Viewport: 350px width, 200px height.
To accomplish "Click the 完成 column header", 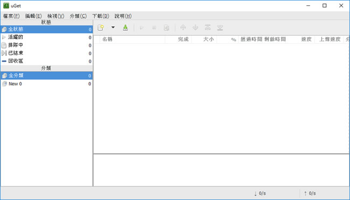I will [x=178, y=39].
